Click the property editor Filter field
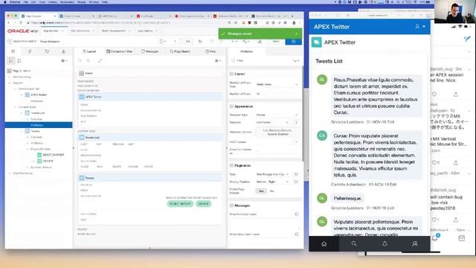The image size is (476, 268). [x=261, y=61]
